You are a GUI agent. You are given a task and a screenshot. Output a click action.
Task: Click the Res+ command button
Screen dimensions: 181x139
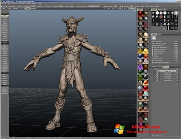click(x=5, y=88)
